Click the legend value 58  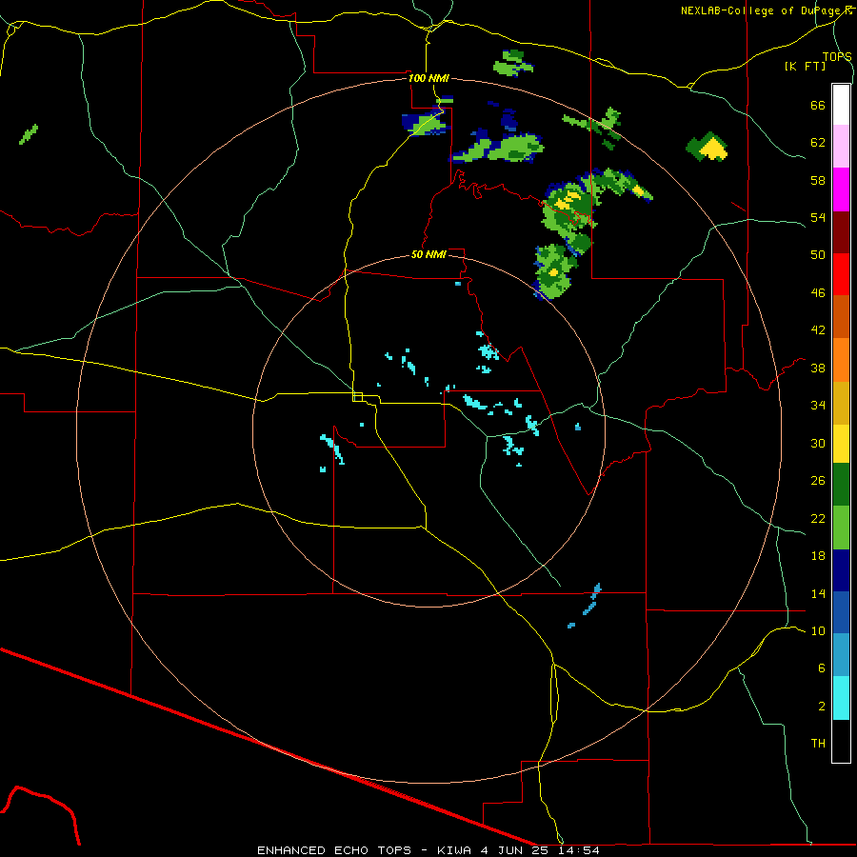(818, 180)
